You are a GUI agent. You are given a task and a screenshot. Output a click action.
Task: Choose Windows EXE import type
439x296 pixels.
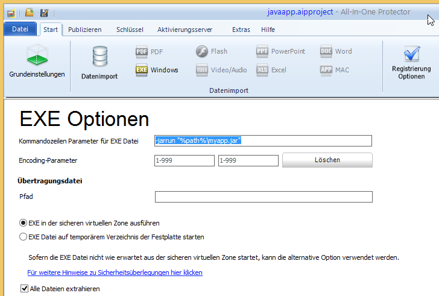[x=157, y=70]
